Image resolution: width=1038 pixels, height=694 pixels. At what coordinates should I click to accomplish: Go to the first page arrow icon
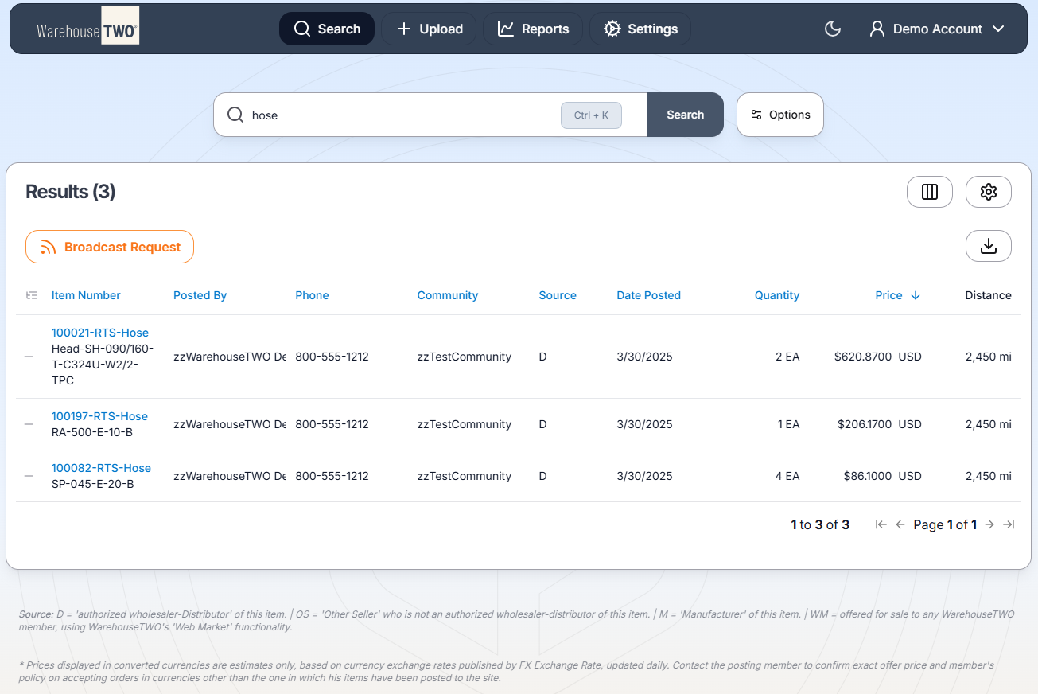point(881,524)
